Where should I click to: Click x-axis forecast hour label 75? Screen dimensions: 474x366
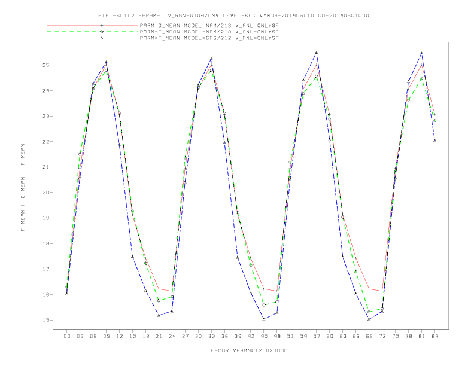tap(396, 336)
